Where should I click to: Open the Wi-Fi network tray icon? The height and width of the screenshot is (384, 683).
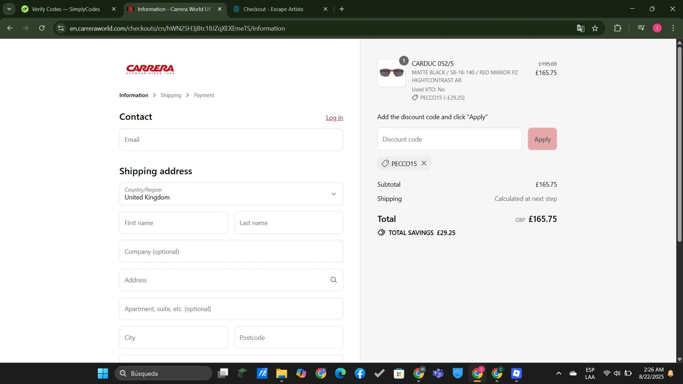[607, 374]
